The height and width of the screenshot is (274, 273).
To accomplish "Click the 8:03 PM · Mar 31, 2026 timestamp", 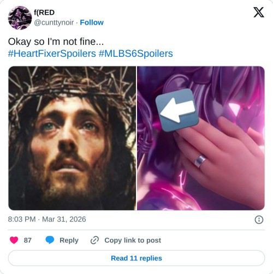I will [x=47, y=219].
